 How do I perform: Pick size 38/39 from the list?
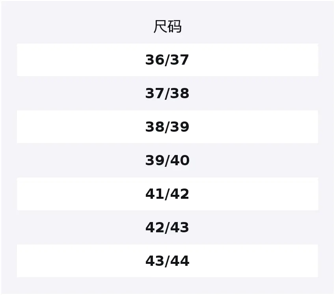[167, 127]
